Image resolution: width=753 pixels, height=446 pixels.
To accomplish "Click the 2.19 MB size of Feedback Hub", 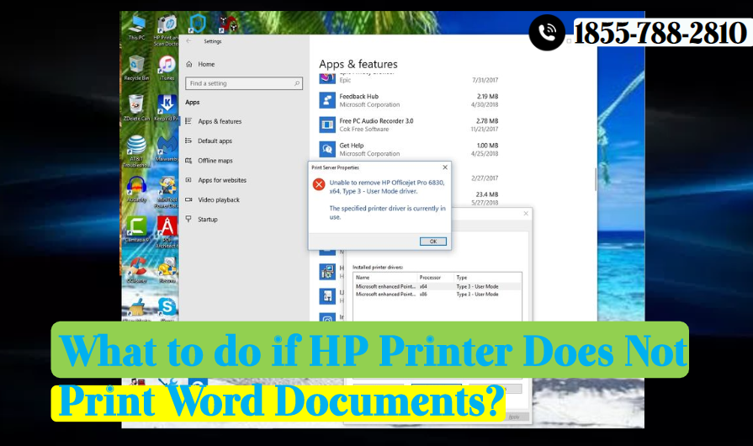I will [487, 97].
